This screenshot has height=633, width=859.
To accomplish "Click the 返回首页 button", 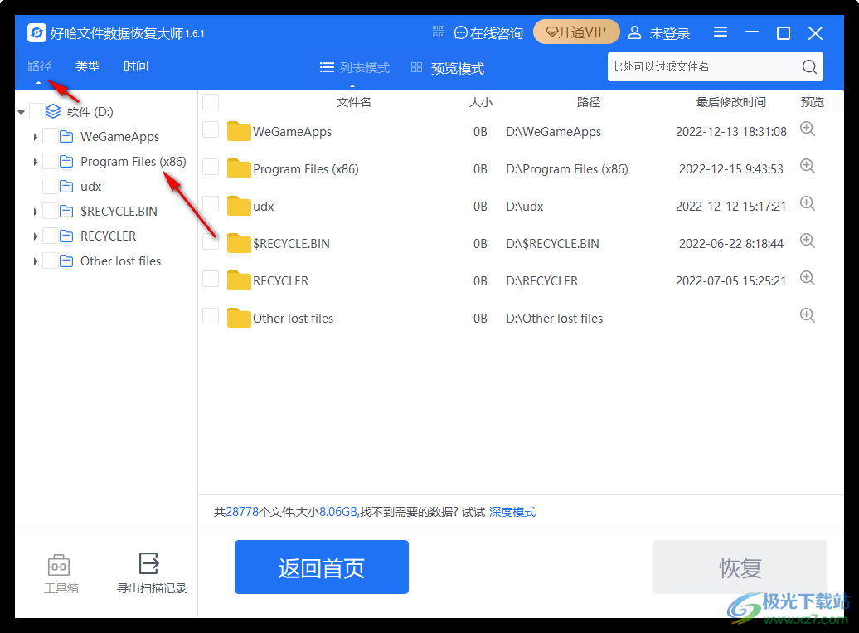I will click(322, 567).
